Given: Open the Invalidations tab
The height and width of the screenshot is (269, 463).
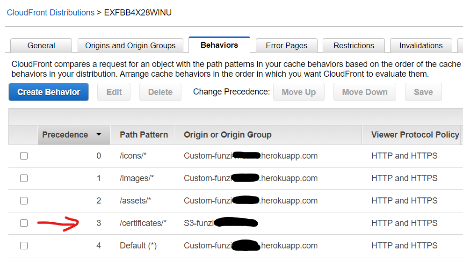Looking at the screenshot, I should tap(421, 45).
